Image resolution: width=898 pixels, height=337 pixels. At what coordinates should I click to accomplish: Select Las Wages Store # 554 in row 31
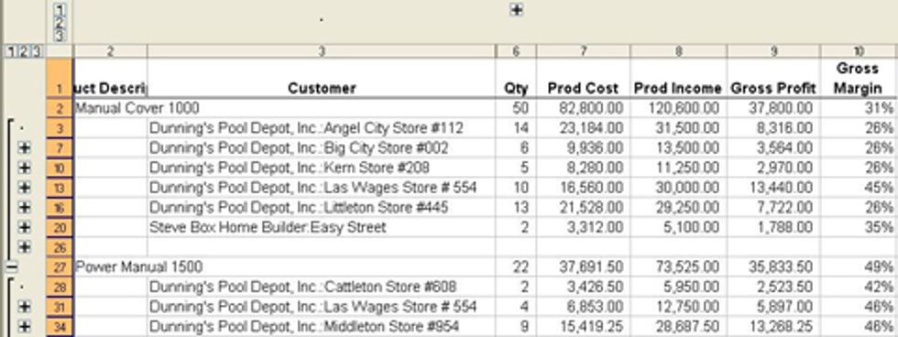click(322, 307)
